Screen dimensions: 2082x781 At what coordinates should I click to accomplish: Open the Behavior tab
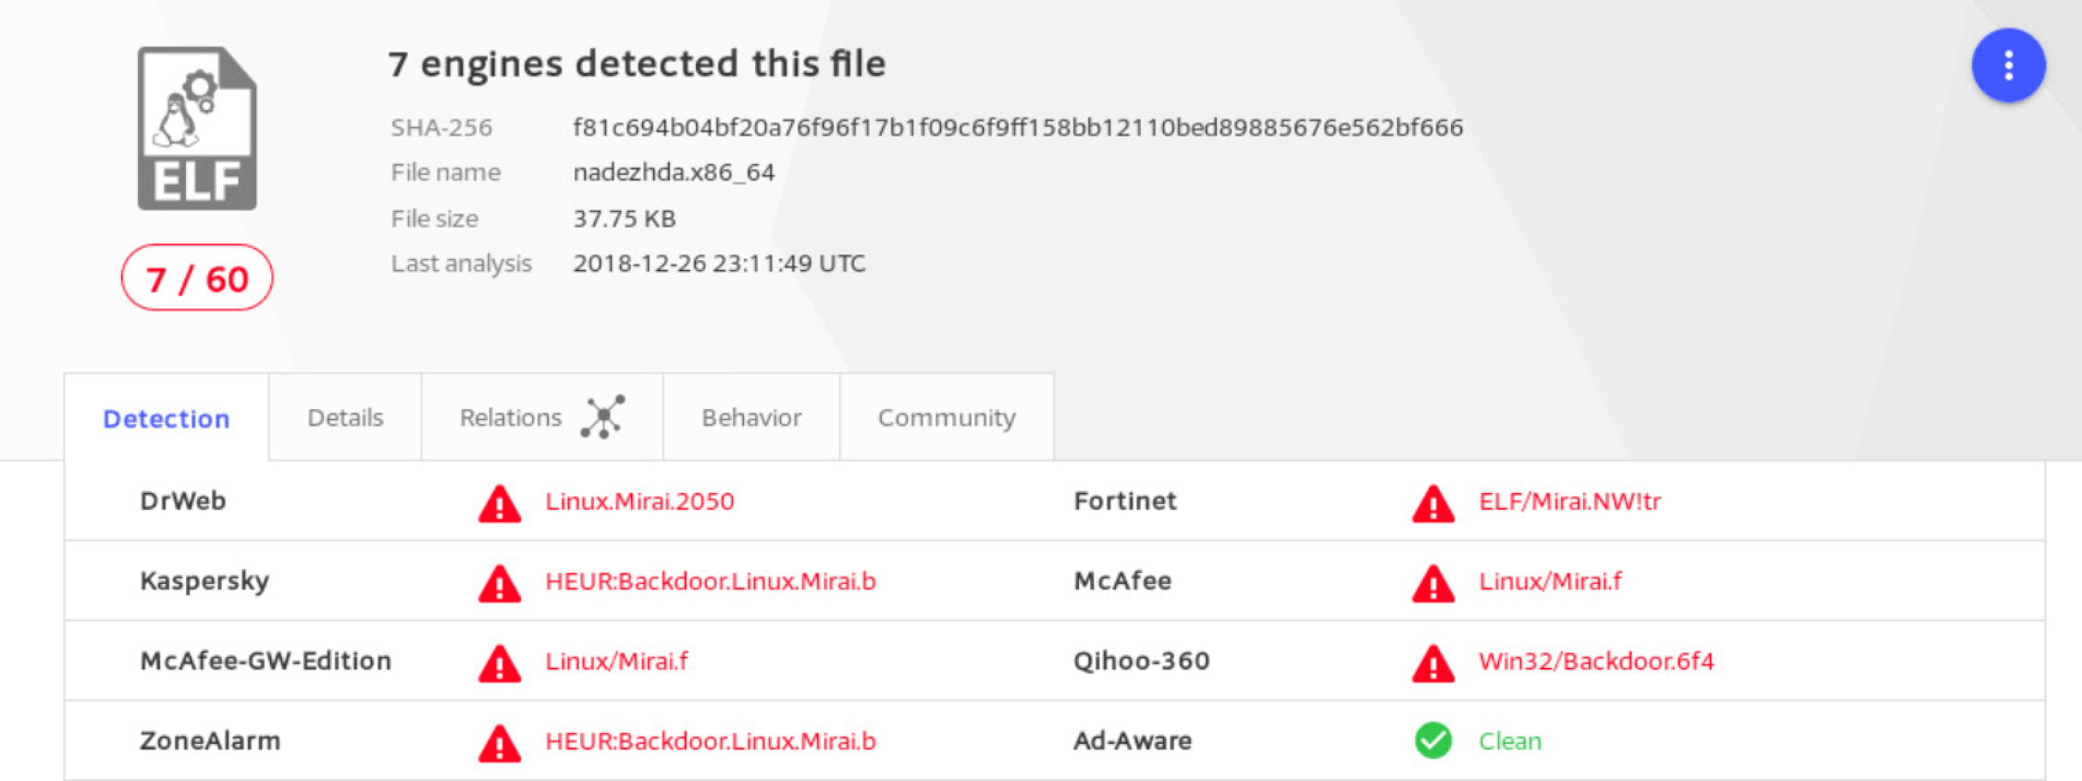(x=750, y=416)
